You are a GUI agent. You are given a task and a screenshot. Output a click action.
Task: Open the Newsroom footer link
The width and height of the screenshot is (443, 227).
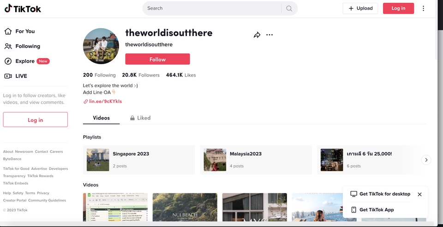pyautogui.click(x=24, y=152)
